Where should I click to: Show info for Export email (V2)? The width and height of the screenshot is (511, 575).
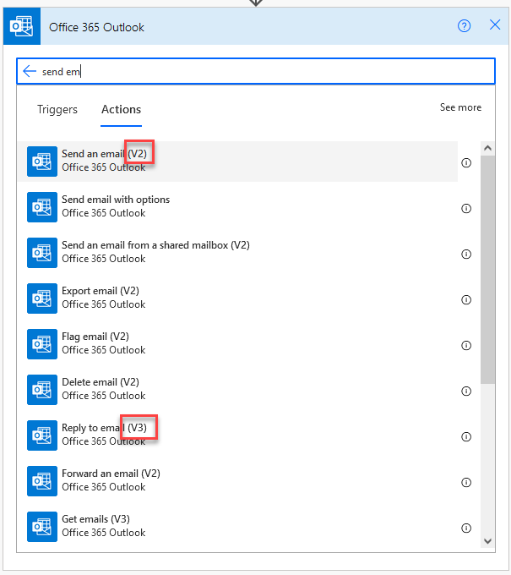[466, 299]
